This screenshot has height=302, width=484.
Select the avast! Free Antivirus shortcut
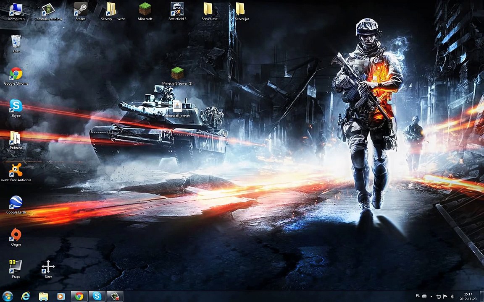click(x=16, y=173)
